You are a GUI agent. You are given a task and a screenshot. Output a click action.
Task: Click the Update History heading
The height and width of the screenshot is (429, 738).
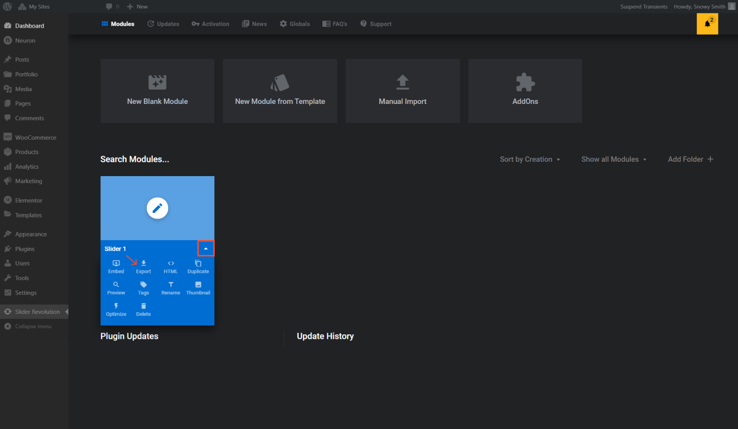pyautogui.click(x=325, y=336)
